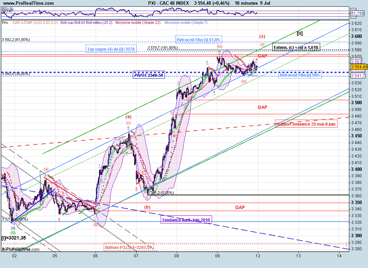Click 'Top vague (4) de [i]=3578' box
Viewport: 368px width, 268px height.
tap(111, 49)
